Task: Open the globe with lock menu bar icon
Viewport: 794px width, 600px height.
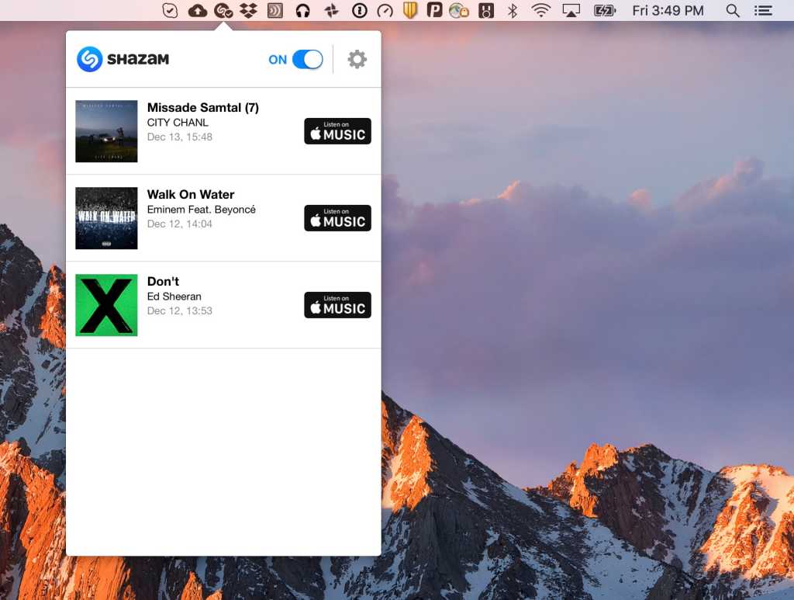Action: coord(459,11)
